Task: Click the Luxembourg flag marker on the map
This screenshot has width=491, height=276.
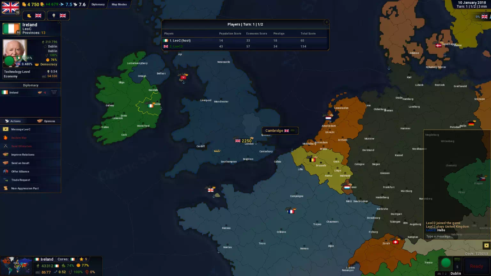Action: click(x=347, y=188)
